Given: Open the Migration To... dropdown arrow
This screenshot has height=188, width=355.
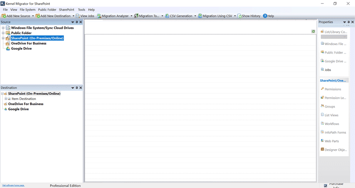Looking at the screenshot, I should 162,16.
